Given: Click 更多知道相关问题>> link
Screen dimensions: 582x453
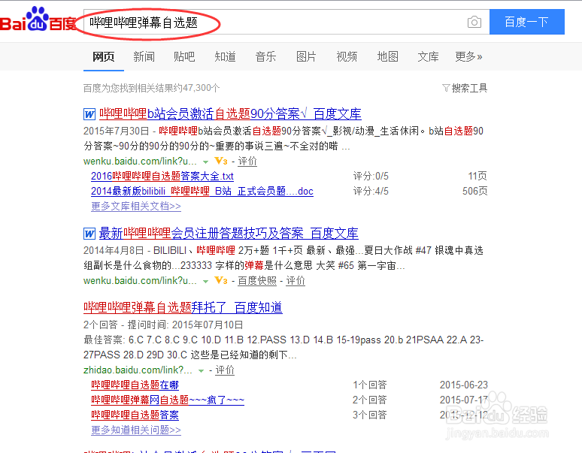Looking at the screenshot, I should (136, 430).
